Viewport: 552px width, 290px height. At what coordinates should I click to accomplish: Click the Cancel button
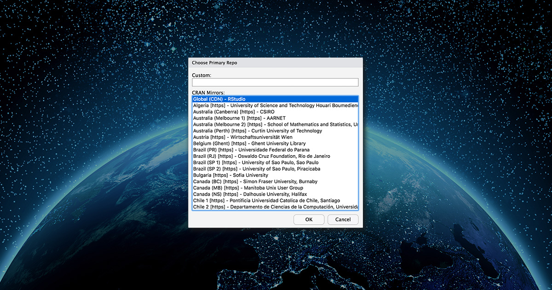(343, 220)
